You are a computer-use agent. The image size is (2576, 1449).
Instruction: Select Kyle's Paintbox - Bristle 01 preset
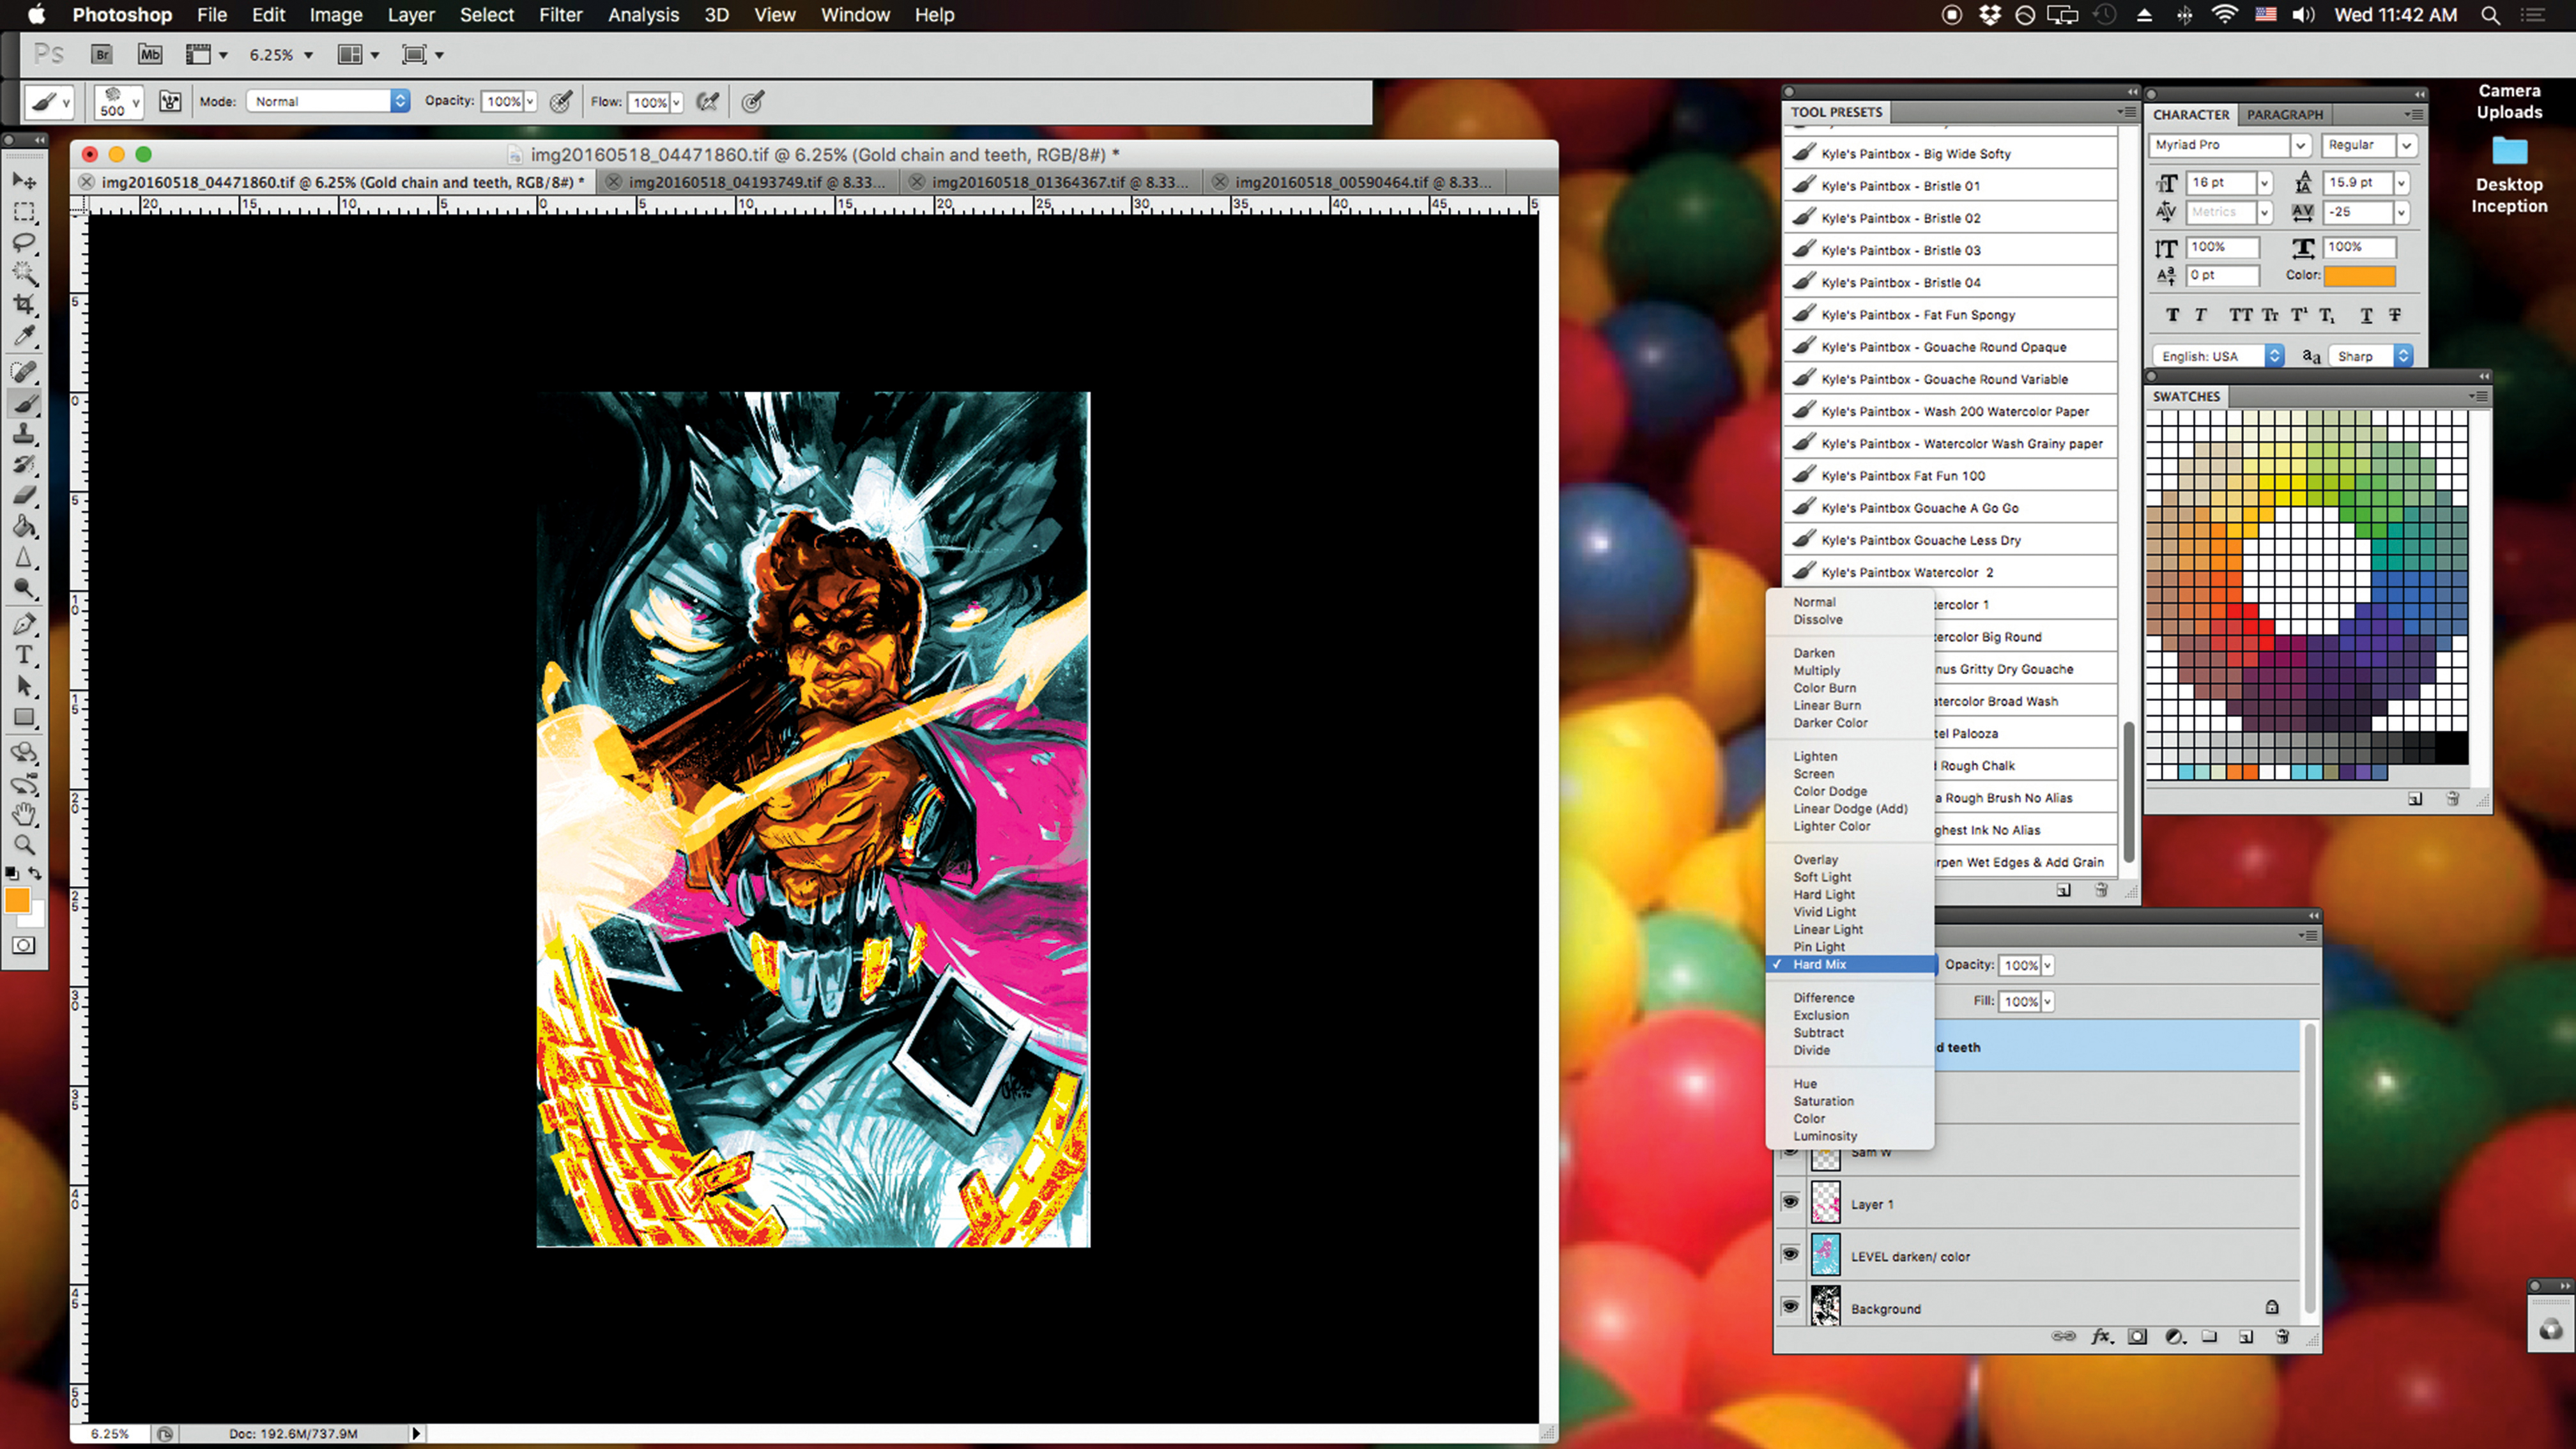[1951, 186]
